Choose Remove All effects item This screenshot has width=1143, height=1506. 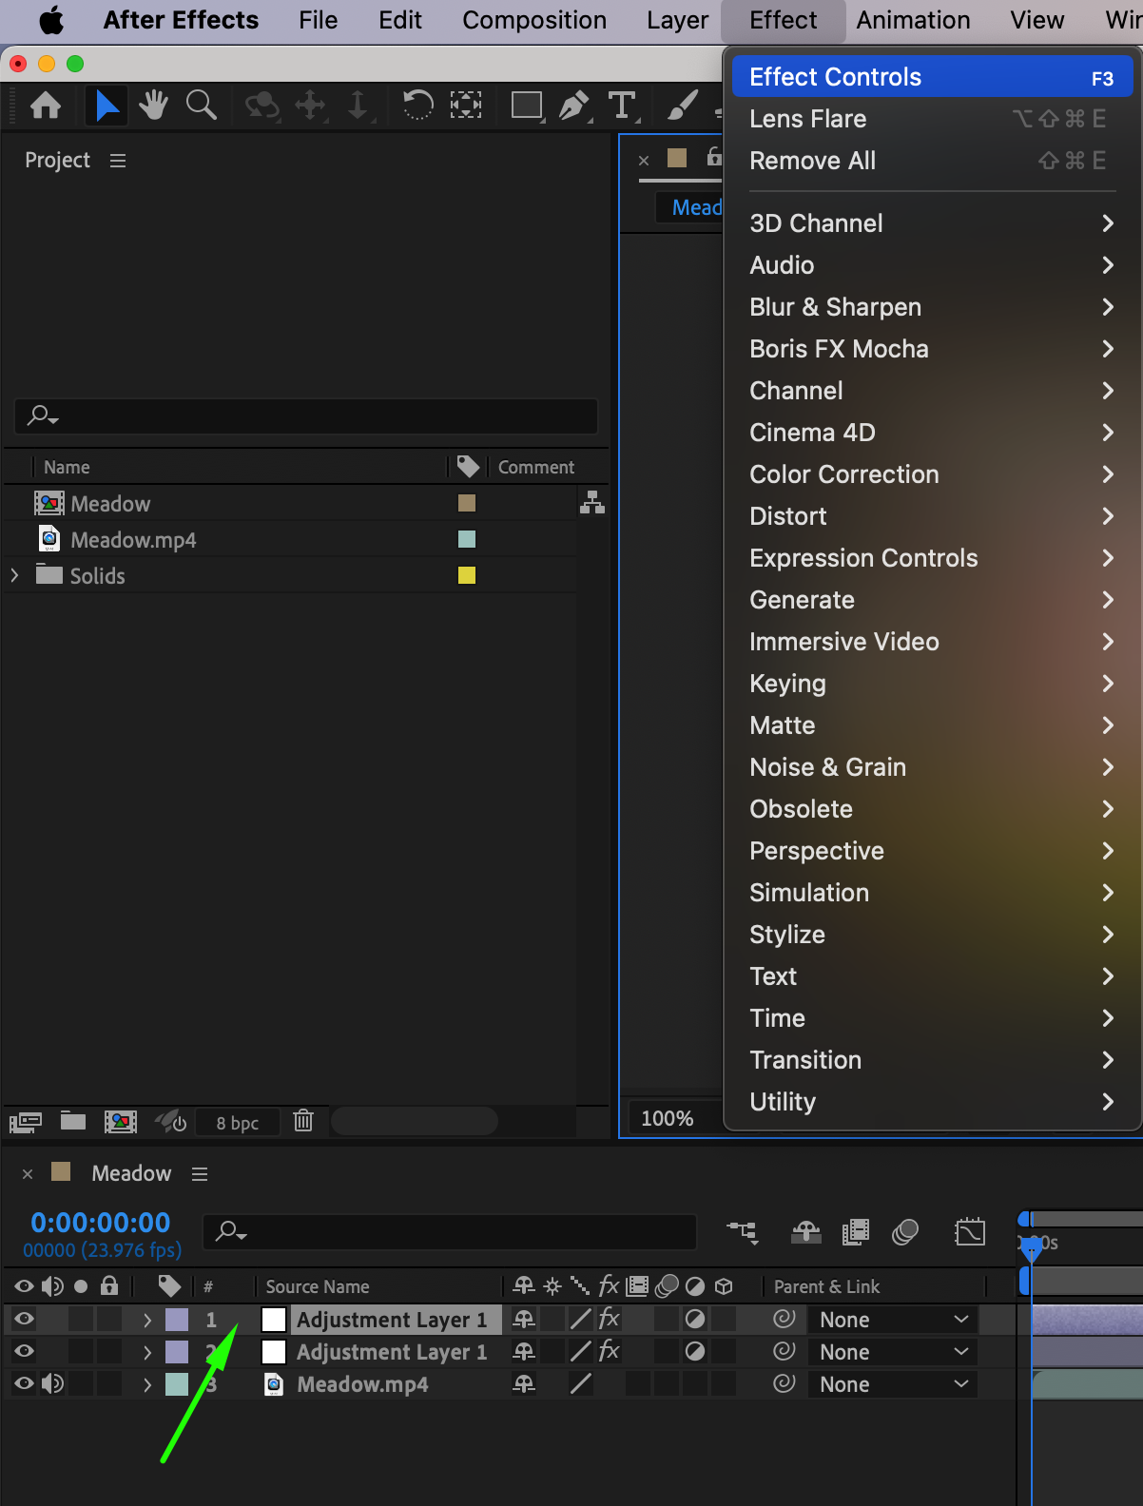(x=932, y=161)
